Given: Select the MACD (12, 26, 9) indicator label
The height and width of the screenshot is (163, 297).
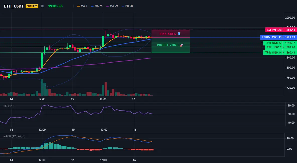Looking at the screenshot, I should click(14, 136).
